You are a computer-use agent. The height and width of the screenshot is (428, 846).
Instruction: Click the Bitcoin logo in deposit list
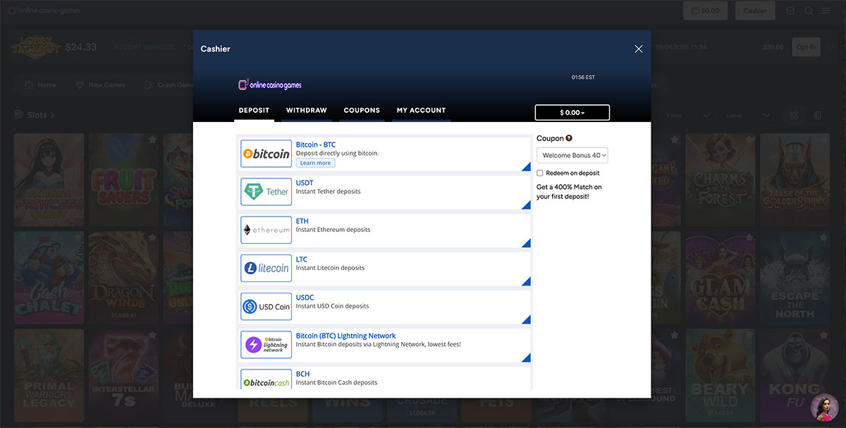(266, 154)
